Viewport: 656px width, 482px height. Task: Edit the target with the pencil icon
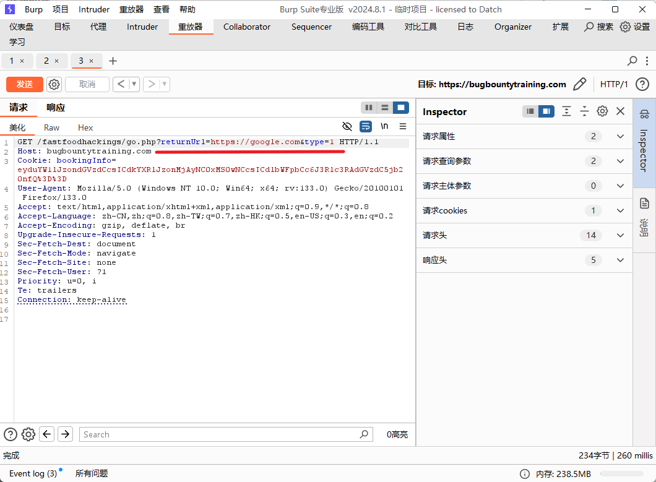pyautogui.click(x=580, y=84)
